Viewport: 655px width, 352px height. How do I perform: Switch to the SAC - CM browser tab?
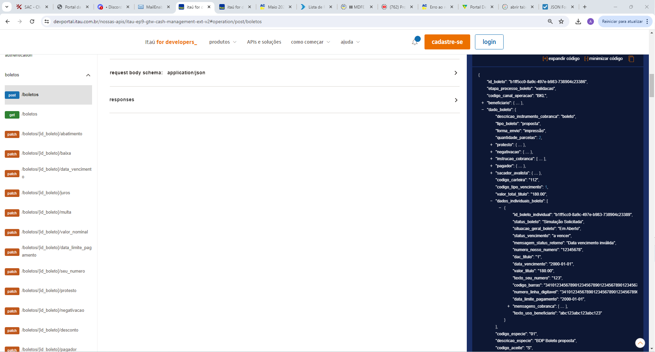tap(32, 7)
